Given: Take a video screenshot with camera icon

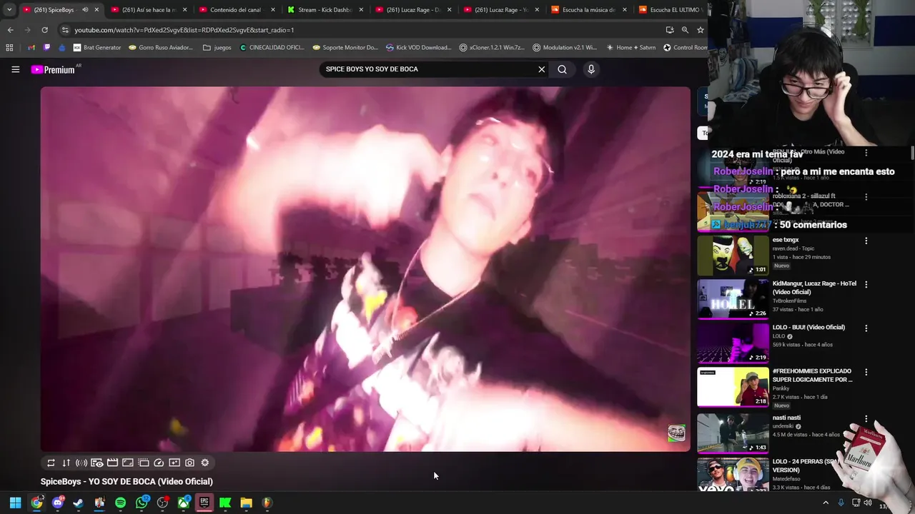Looking at the screenshot, I should (189, 463).
